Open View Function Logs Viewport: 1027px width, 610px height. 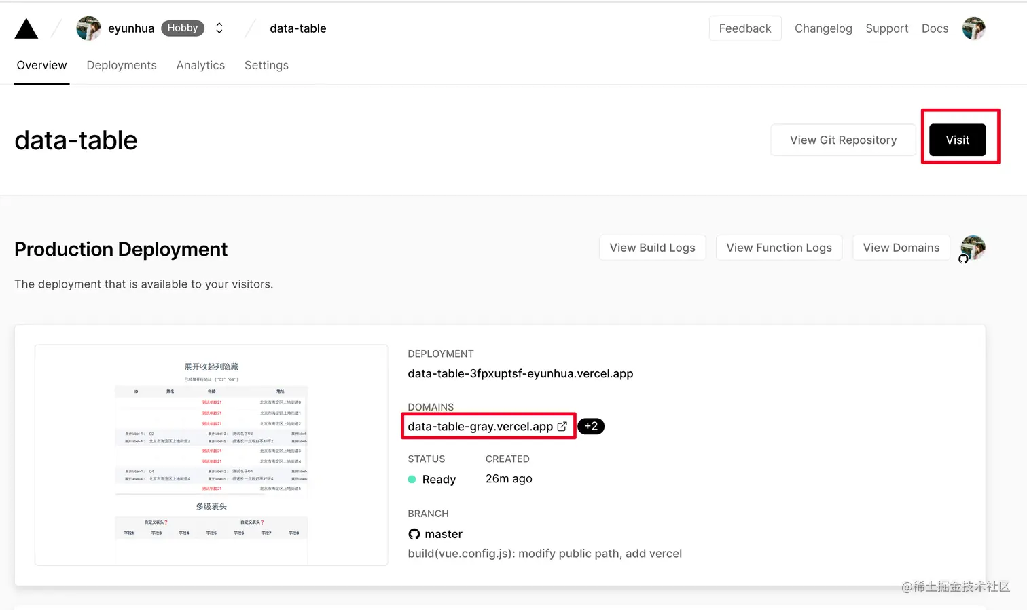(x=779, y=248)
